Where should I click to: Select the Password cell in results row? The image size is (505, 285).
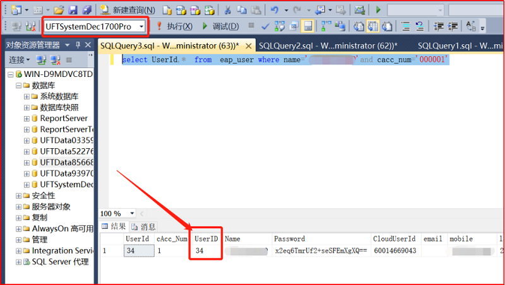pyautogui.click(x=312, y=251)
